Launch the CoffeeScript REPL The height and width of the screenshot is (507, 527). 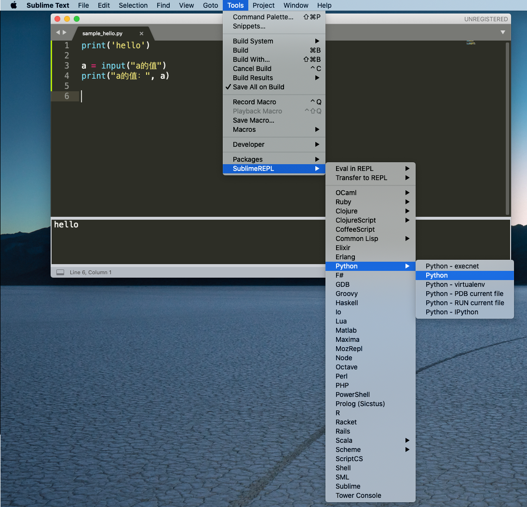(370, 229)
